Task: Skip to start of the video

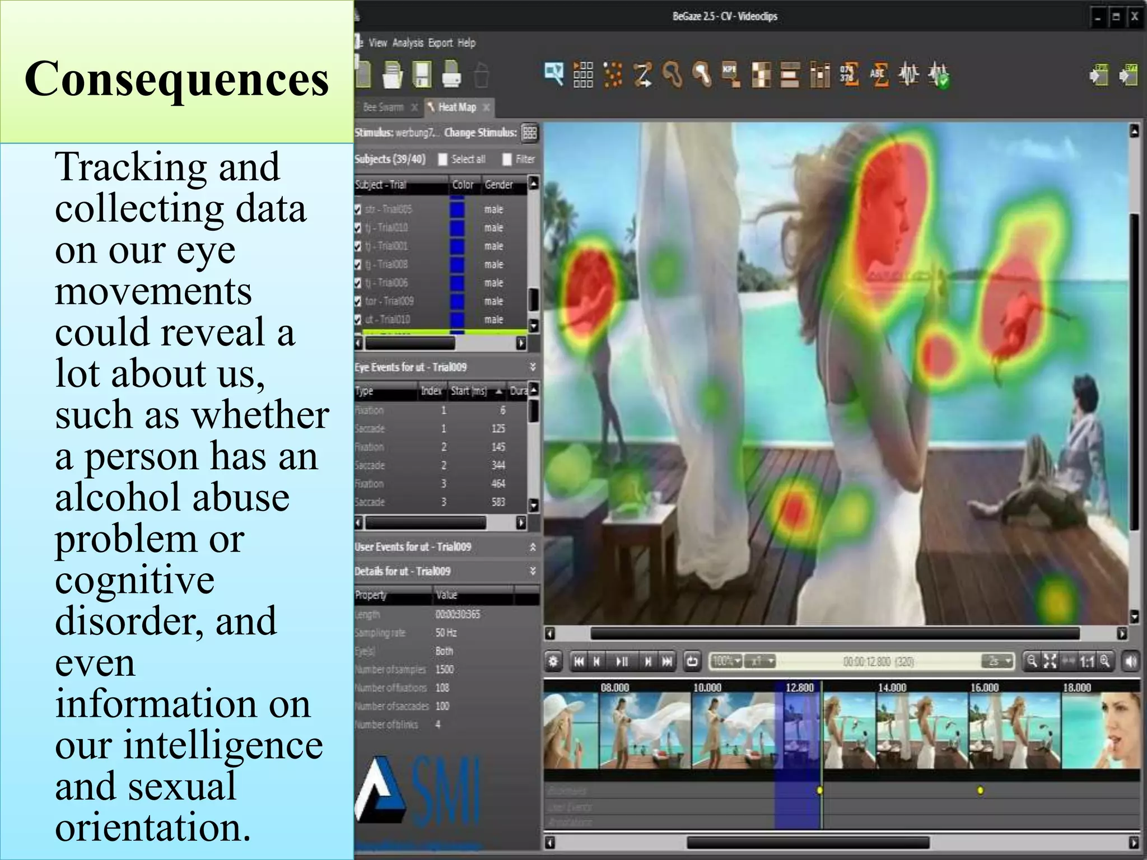Action: tap(579, 661)
